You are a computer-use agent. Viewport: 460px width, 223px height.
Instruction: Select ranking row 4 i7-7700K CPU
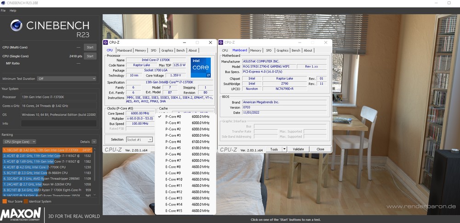(47, 167)
